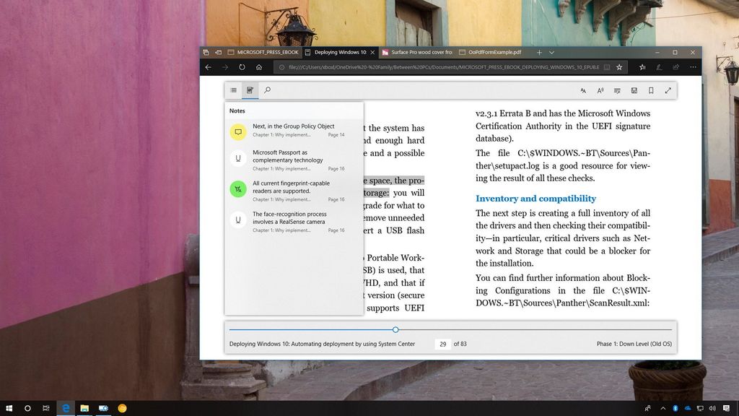Open search within the book
Image resolution: width=739 pixels, height=416 pixels.
(266, 90)
